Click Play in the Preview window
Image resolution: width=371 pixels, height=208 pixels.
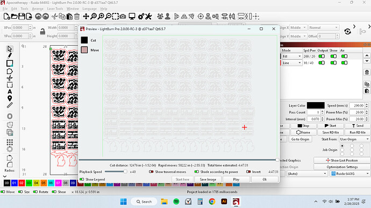236,180
